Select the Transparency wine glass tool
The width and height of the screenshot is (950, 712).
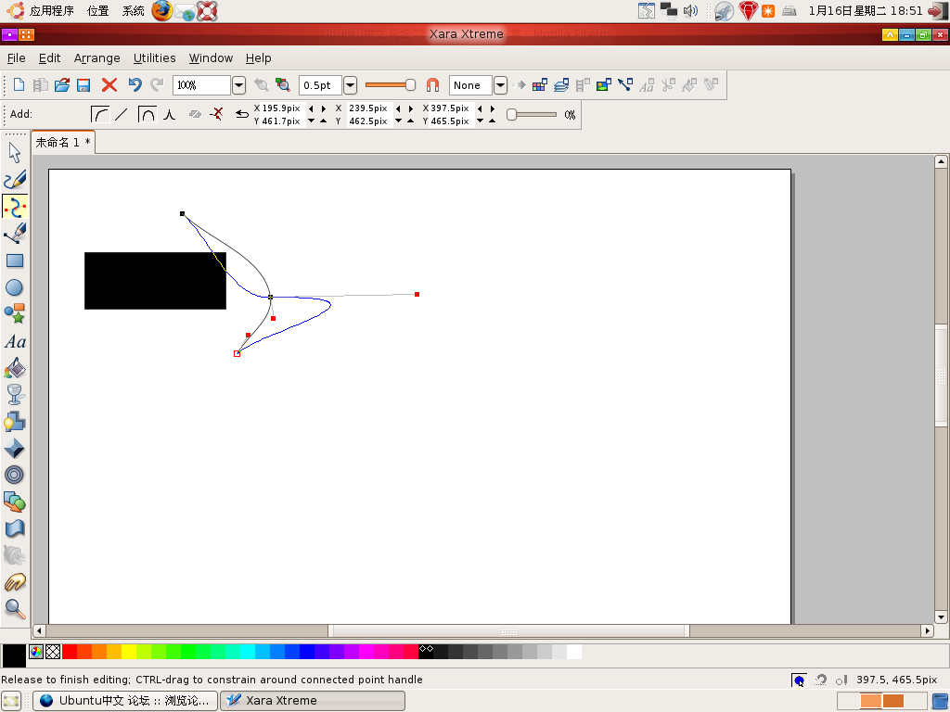tap(15, 394)
